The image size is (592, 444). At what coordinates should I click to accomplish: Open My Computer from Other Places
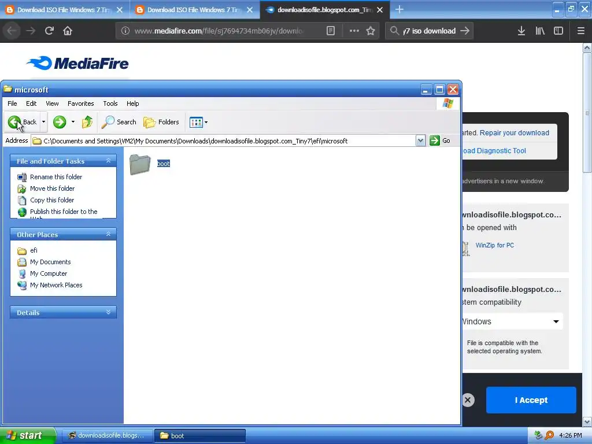tap(49, 273)
